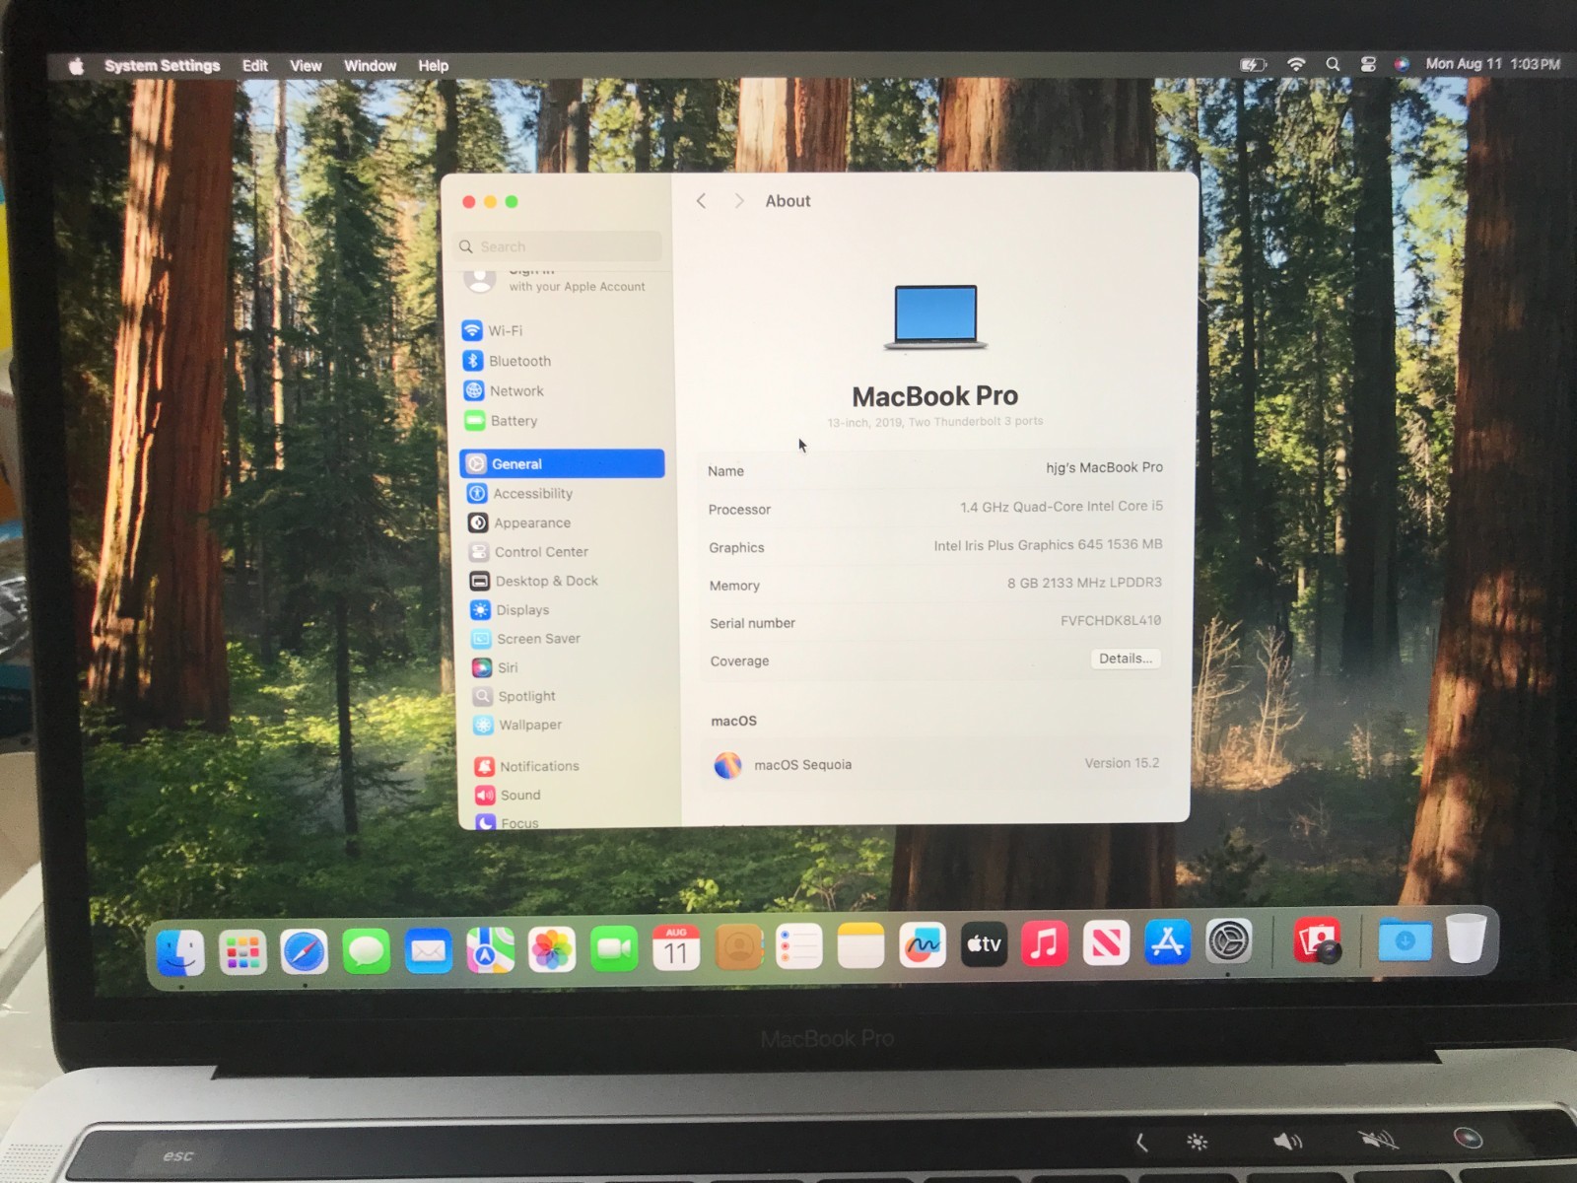Screen dimensions: 1577x1183
Task: Open Wallpaper settings
Action: pyautogui.click(x=529, y=725)
